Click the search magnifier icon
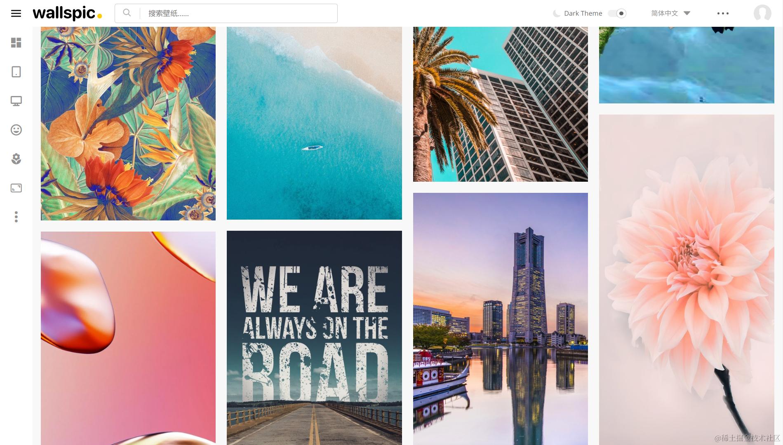Viewport: 783px width, 445px height. click(x=127, y=13)
